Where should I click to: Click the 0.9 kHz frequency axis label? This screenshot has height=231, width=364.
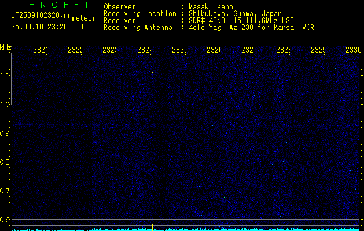(5, 133)
